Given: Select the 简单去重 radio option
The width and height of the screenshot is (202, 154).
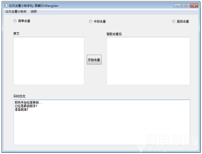Looking at the screenshot, I should click(15, 21).
